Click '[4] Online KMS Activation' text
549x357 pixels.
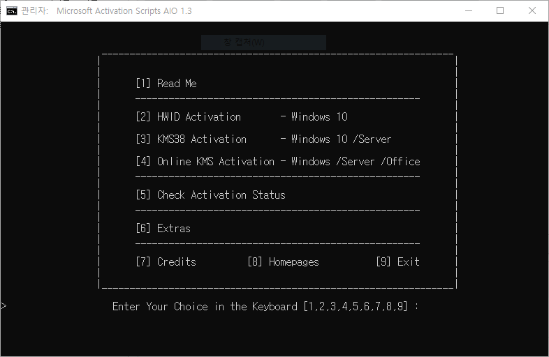click(x=205, y=162)
